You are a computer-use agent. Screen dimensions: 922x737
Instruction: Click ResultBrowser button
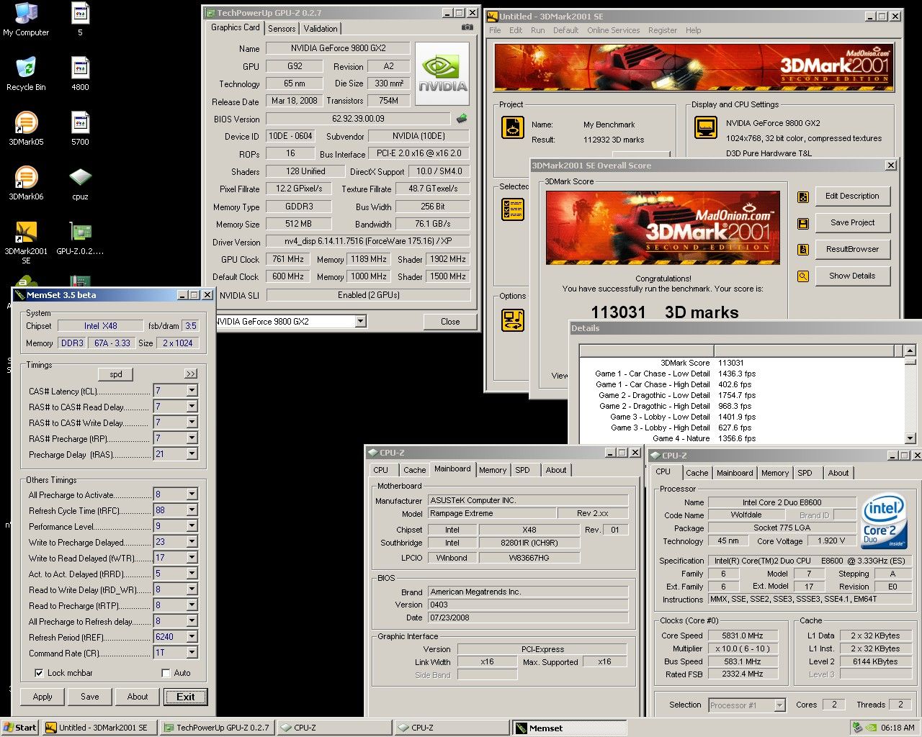(x=852, y=249)
